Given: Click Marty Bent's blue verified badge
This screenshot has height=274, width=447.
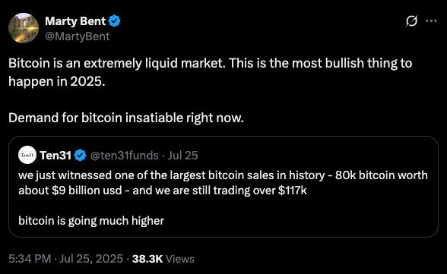Looking at the screenshot, I should click(114, 21).
